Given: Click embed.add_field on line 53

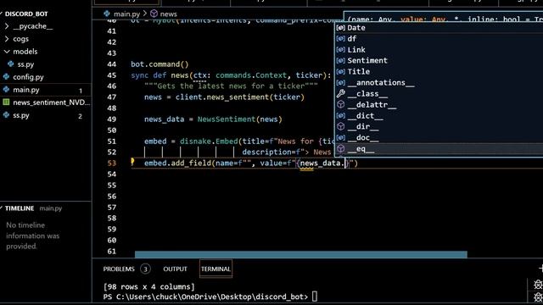Looking at the screenshot, I should point(177,164).
